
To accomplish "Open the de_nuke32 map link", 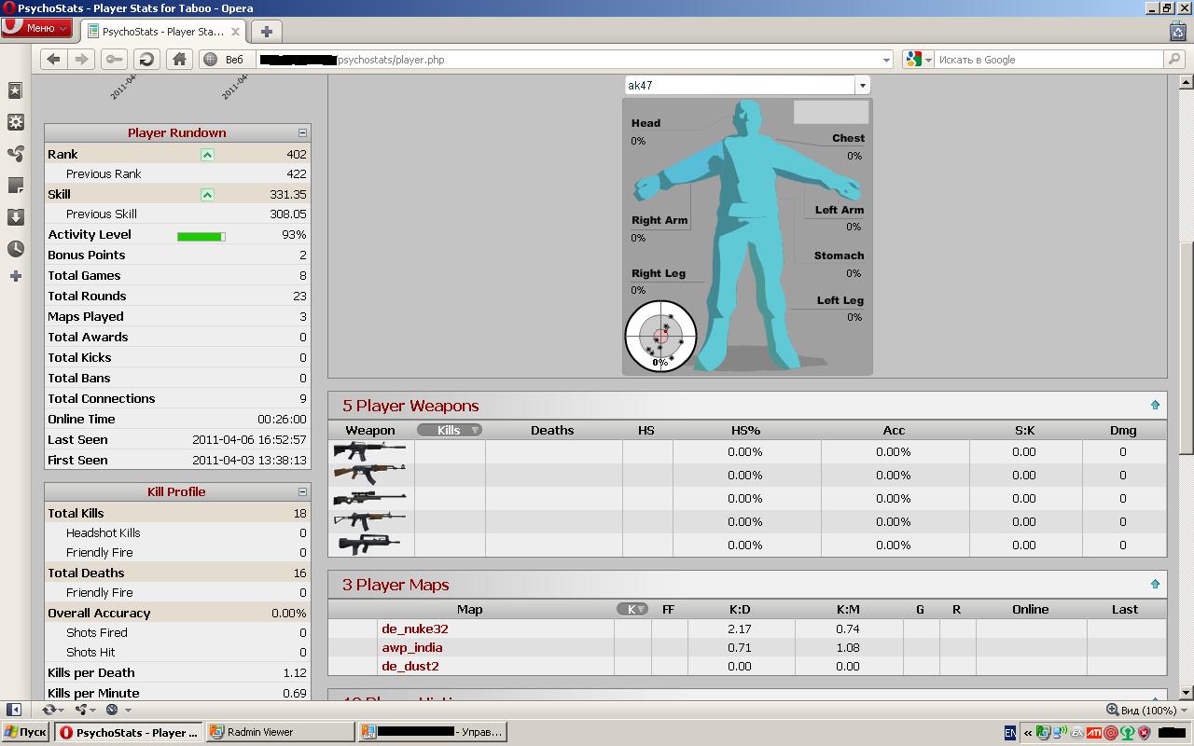I will pyautogui.click(x=415, y=629).
